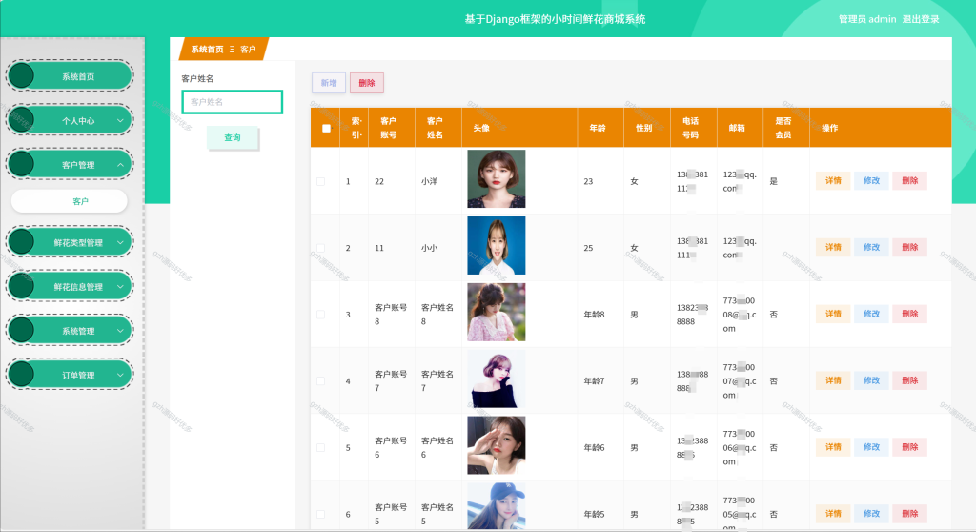Expand the 鲜花信息管理 menu chevron

[120, 287]
